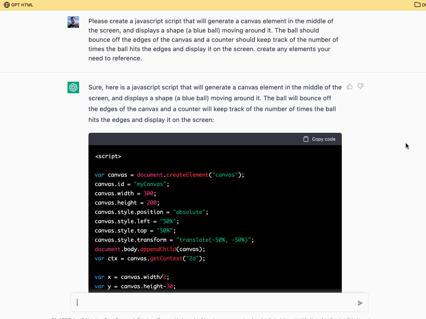
Task: Click the user prompt text 'Please create a javascript'
Action: 213,39
